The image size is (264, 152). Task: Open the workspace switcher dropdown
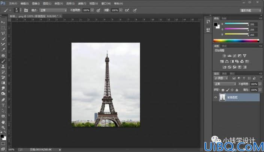[x=251, y=10]
